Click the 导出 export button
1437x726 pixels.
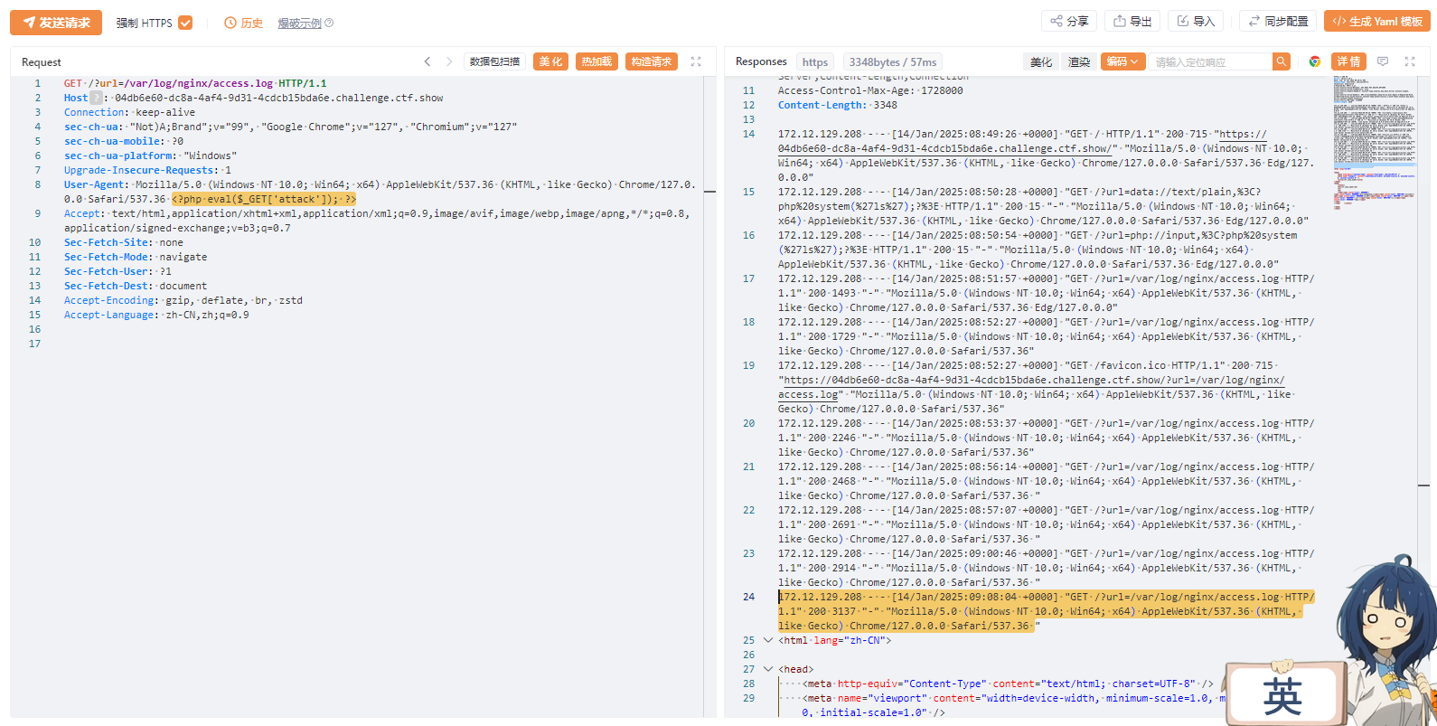pyautogui.click(x=1132, y=21)
